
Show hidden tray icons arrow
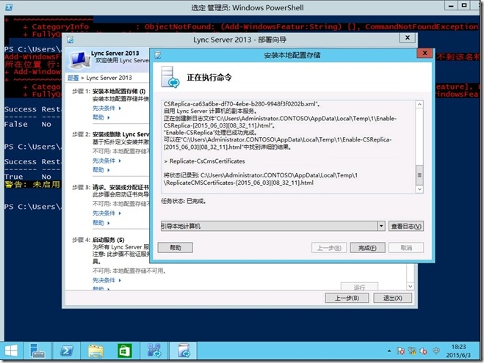pos(389,351)
